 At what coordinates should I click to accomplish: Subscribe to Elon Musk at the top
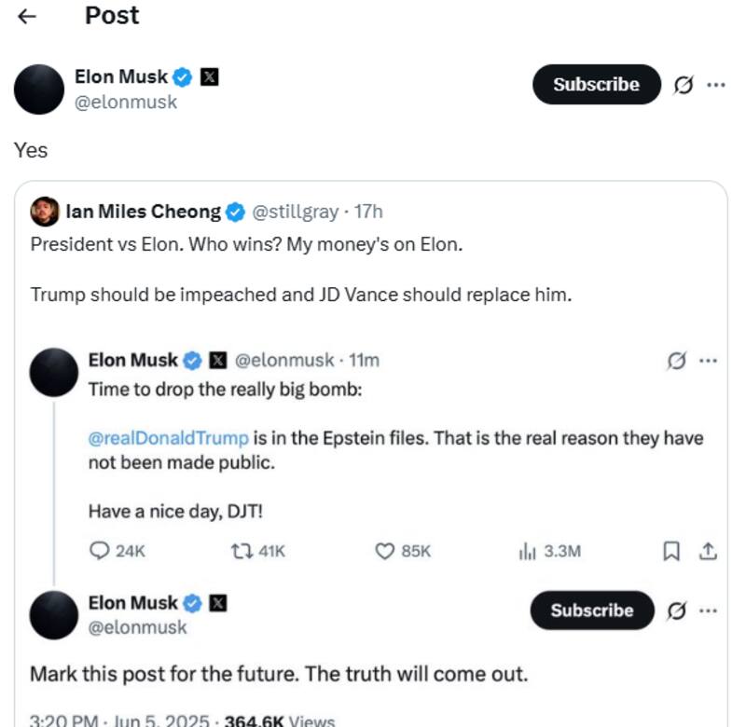(595, 84)
